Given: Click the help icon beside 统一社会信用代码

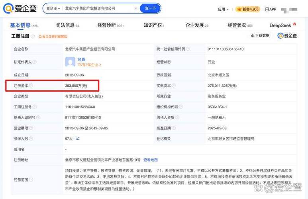Looking at the screenshot, I should (x=188, y=49).
